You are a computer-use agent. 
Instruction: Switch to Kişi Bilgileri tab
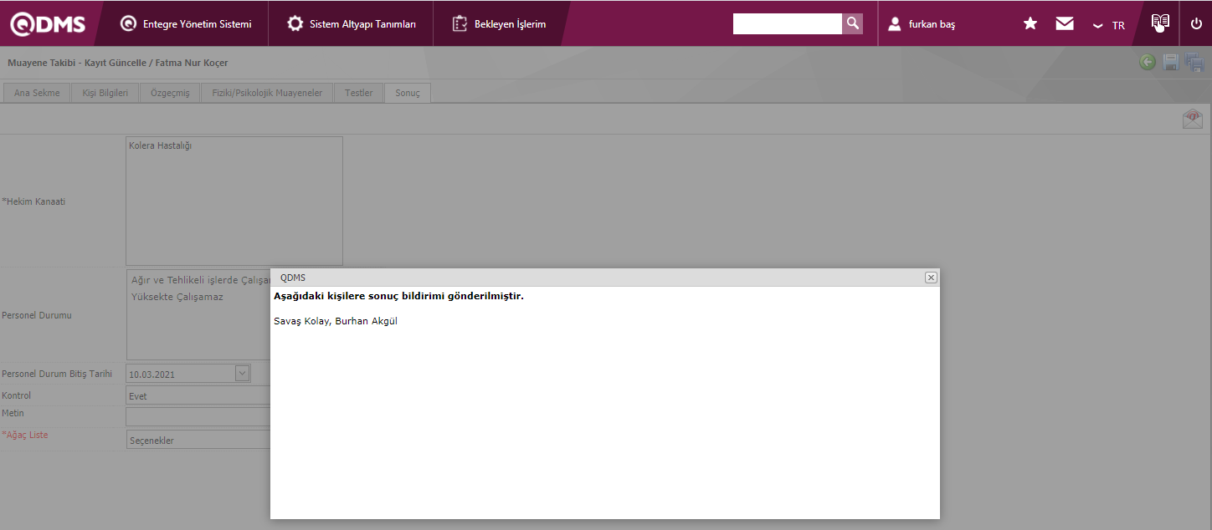(x=105, y=93)
